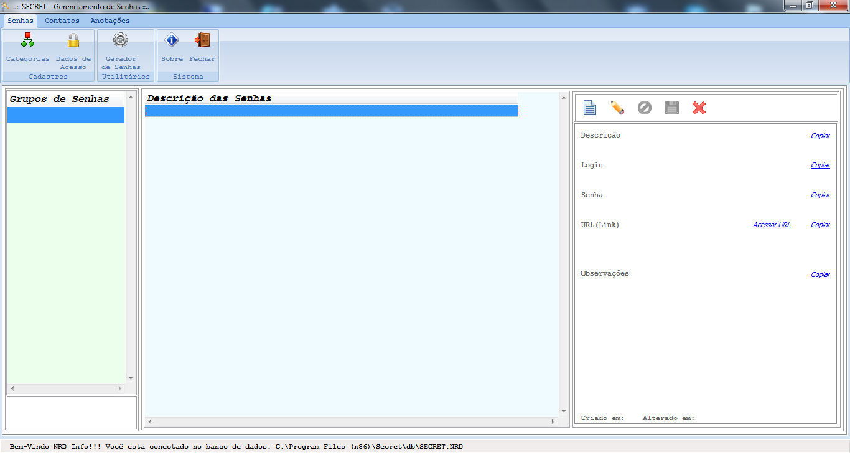Switch to the Contatos tab
Image resolution: width=850 pixels, height=453 pixels.
(x=62, y=21)
